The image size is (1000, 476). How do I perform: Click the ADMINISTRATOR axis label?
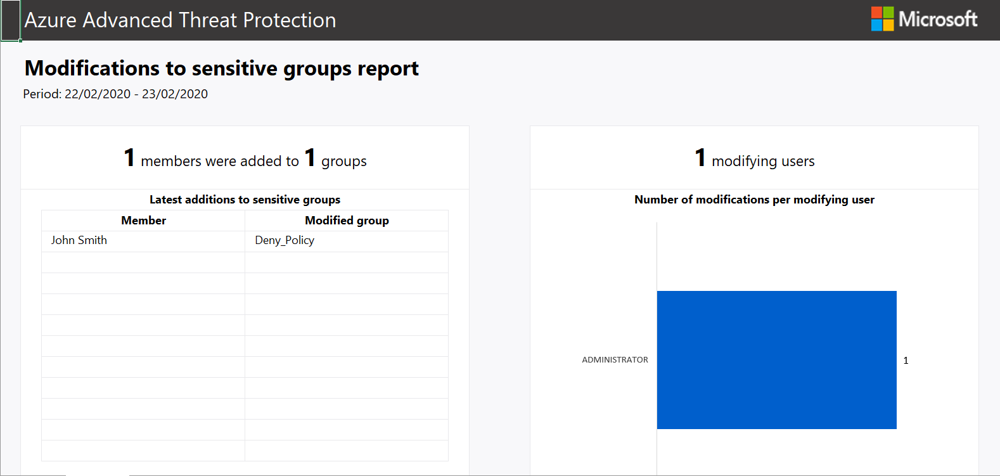tap(615, 360)
